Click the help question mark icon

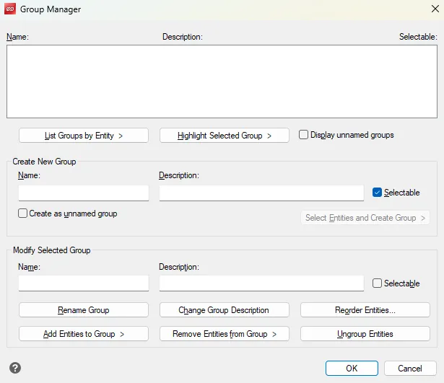15,368
